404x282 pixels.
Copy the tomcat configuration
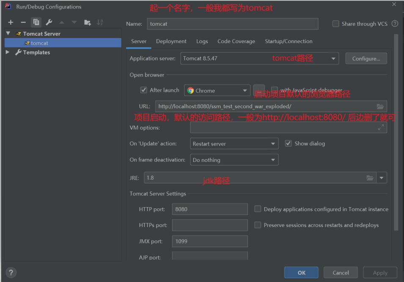pos(36,22)
